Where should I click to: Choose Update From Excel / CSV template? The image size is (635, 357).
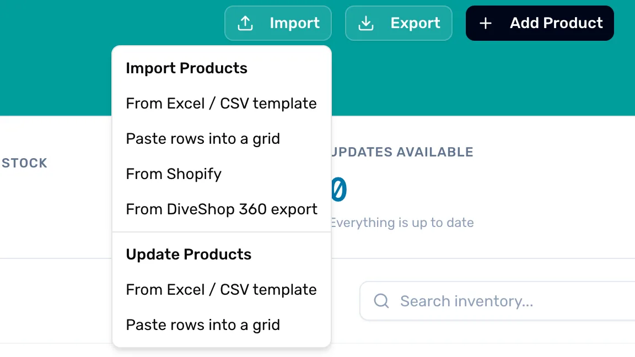click(221, 289)
